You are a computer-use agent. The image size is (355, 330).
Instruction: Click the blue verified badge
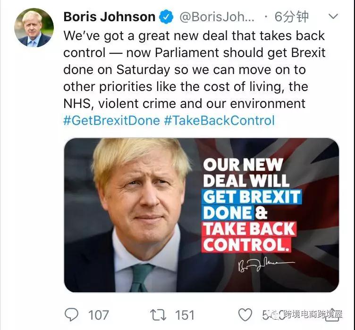(166, 16)
